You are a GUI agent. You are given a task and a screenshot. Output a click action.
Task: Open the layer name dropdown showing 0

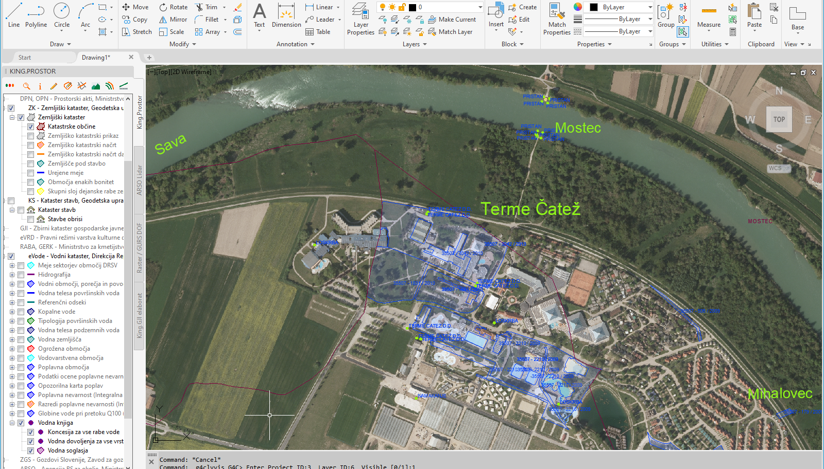pyautogui.click(x=480, y=7)
